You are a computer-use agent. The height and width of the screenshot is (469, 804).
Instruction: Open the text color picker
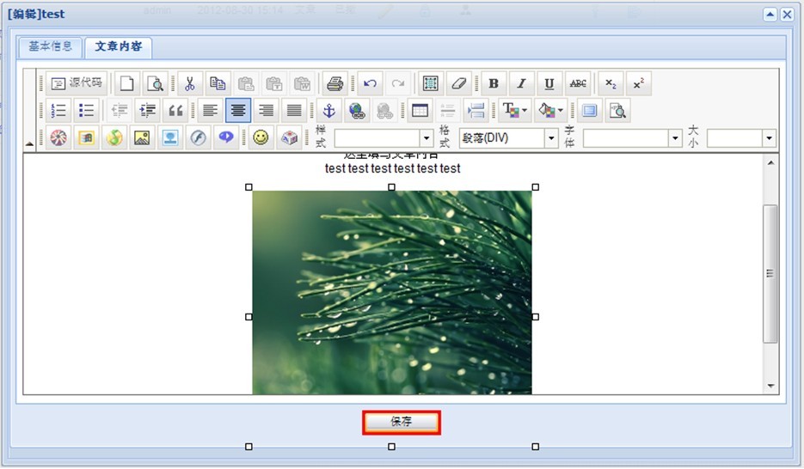515,110
